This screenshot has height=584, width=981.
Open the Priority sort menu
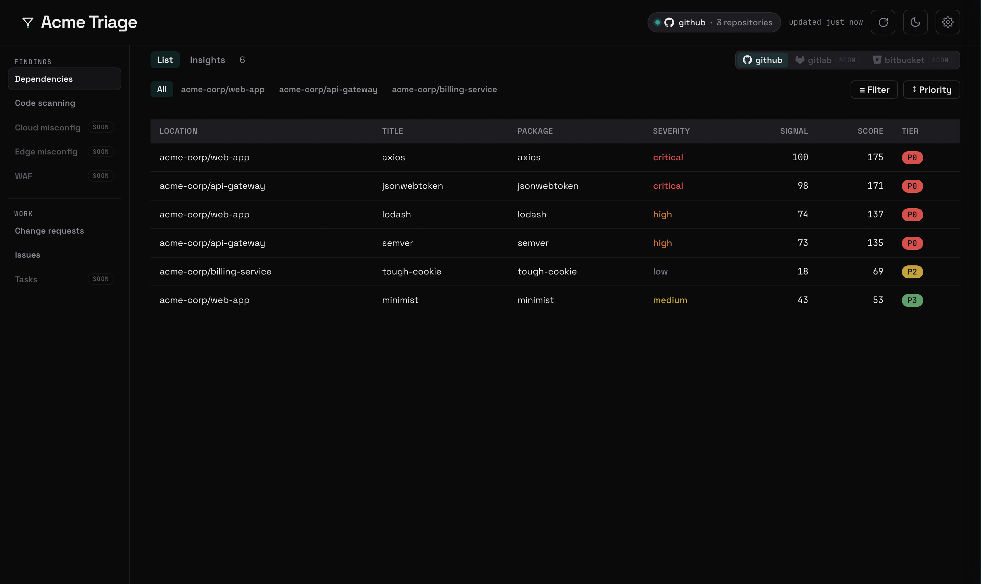(931, 90)
